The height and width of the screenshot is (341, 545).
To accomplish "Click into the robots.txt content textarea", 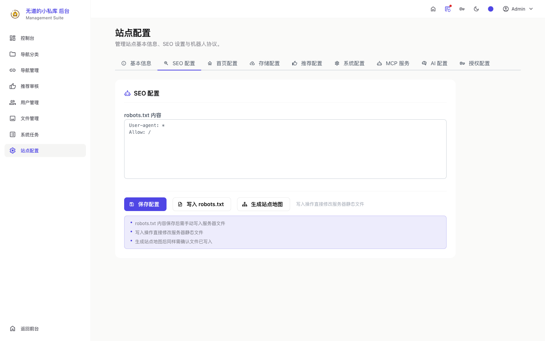I will [x=285, y=149].
